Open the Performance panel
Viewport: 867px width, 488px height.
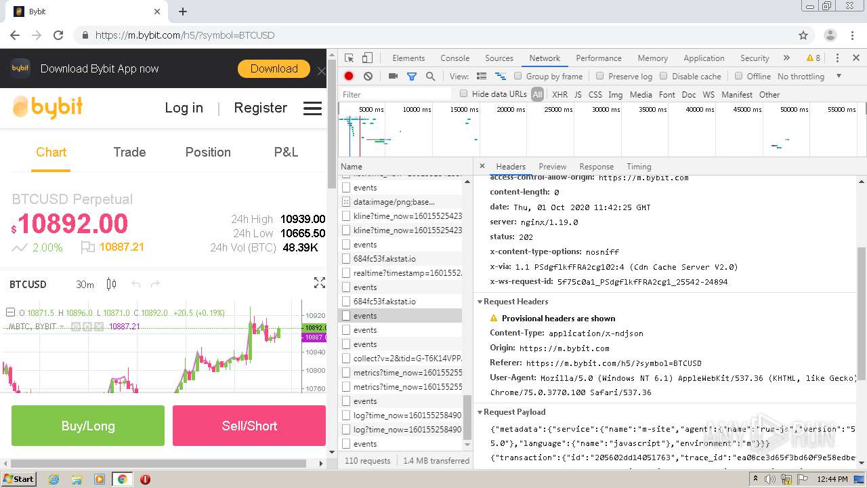[x=599, y=58]
